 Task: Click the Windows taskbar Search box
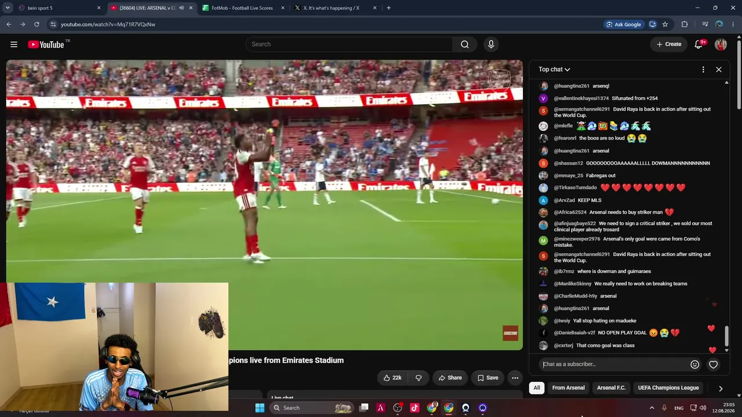(312, 408)
